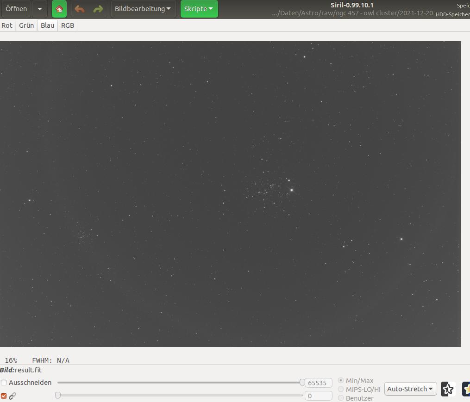This screenshot has width=470, height=402.
Task: Uncheck the chain-link checkbox
Action: [4, 396]
